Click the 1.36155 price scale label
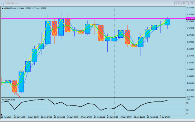 coord(190,83)
